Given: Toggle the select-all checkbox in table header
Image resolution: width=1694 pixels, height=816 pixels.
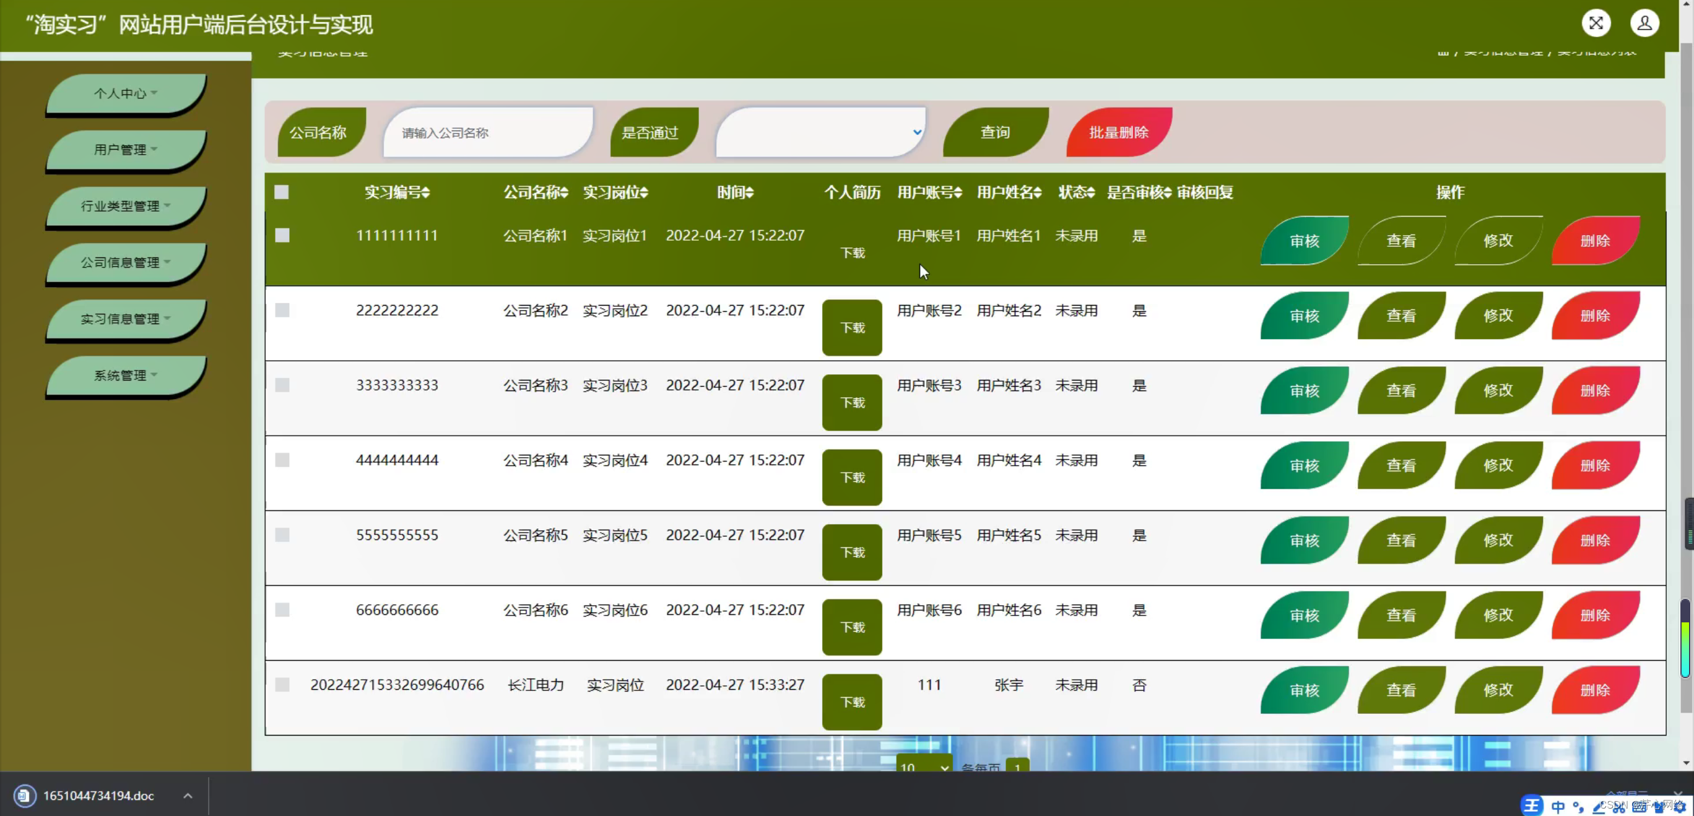Looking at the screenshot, I should point(282,192).
